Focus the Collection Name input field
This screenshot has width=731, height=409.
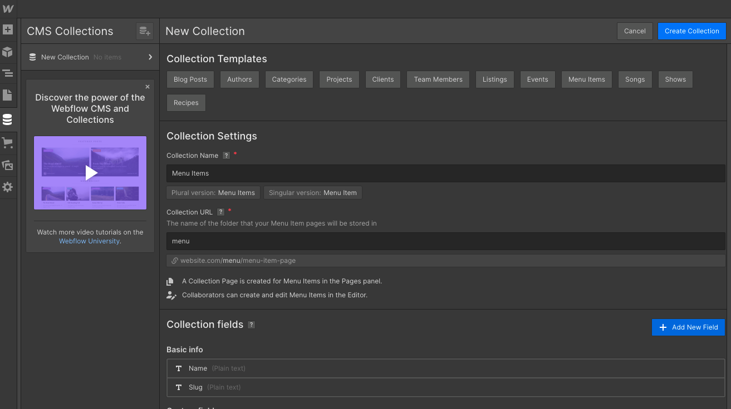445,173
